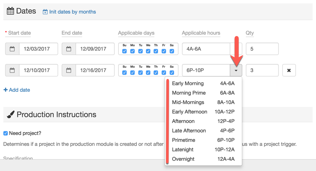Click the 4A-6A applicable hours field

click(x=206, y=49)
